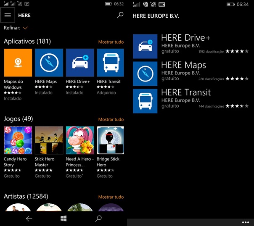This screenshot has width=254, height=226.
Task: Open the Mapas do Windows orange tile
Action: click(18, 63)
